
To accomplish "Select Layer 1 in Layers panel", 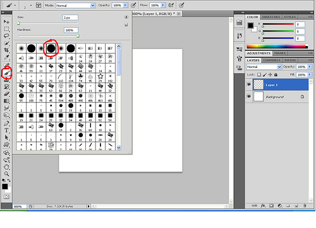I will click(281, 84).
